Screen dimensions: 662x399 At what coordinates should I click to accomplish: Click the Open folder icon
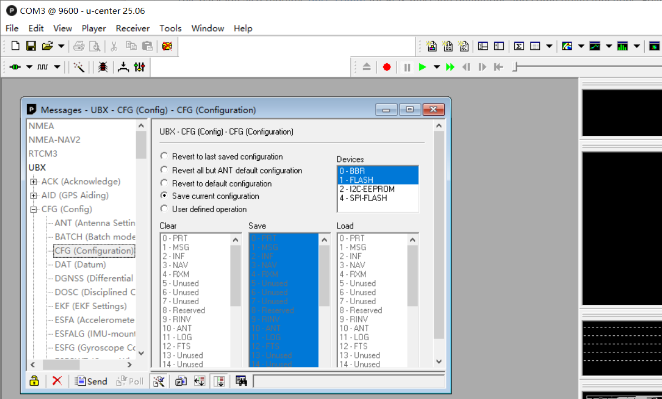click(47, 46)
